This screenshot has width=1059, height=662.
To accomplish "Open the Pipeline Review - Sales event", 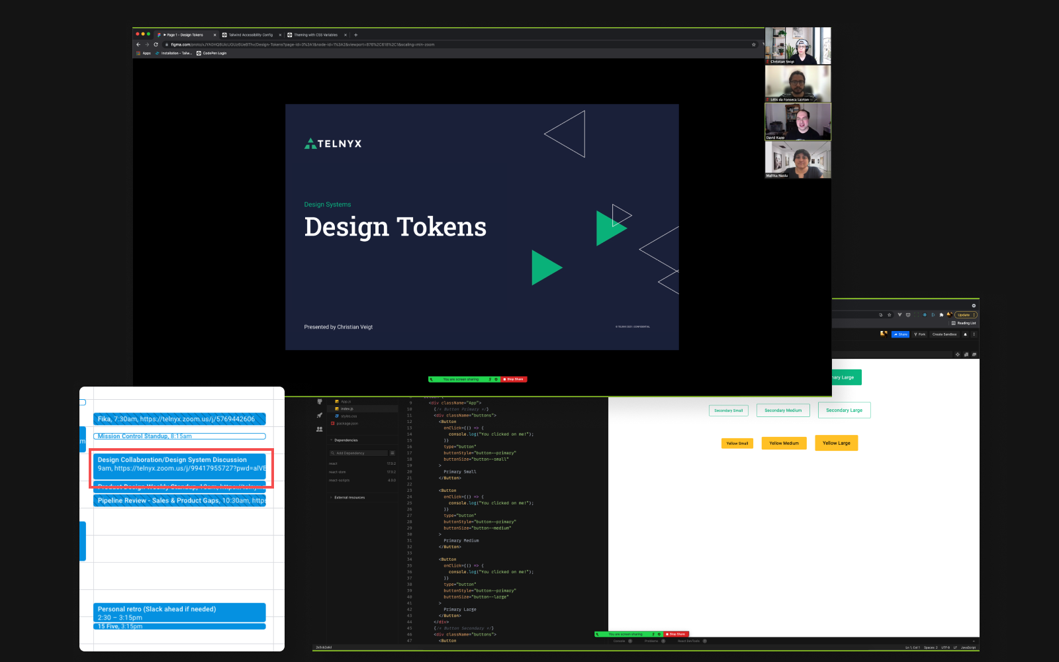I will coord(179,500).
